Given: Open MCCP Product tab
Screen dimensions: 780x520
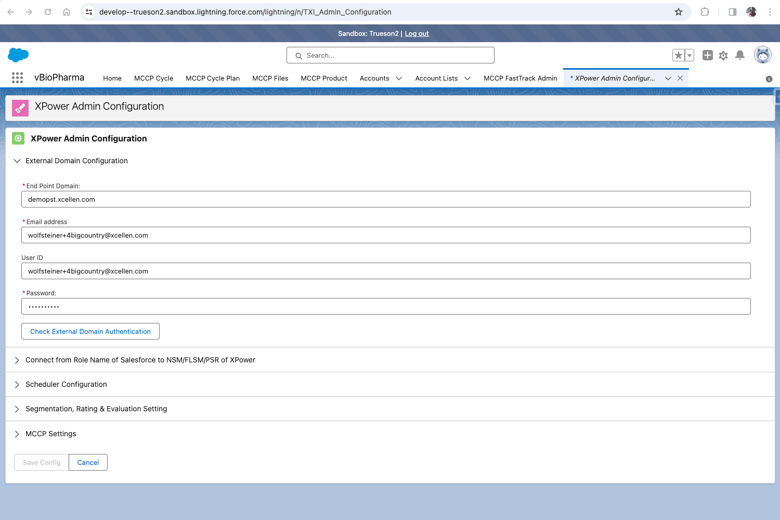Looking at the screenshot, I should click(324, 79).
